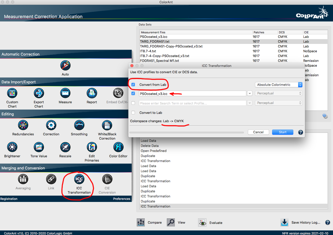Open the Averaging tool
The image size is (333, 235).
coord(23,179)
